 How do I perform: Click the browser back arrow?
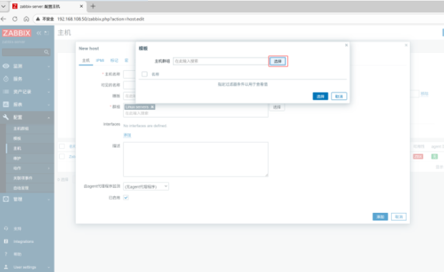4,19
